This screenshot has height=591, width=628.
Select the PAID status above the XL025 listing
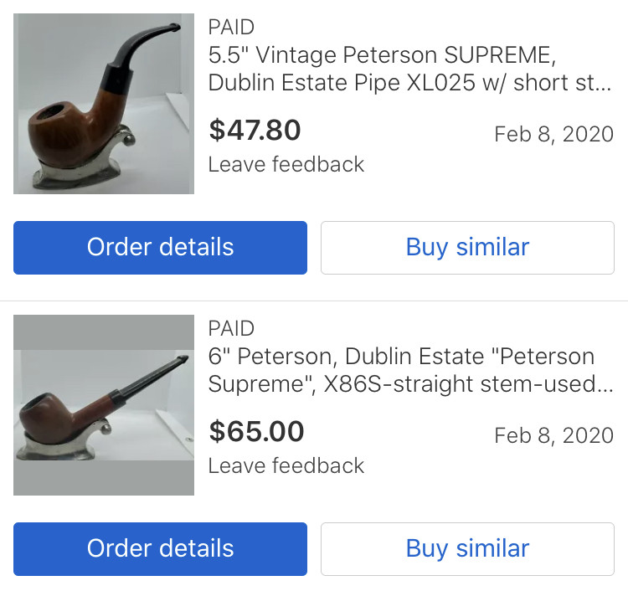[231, 27]
